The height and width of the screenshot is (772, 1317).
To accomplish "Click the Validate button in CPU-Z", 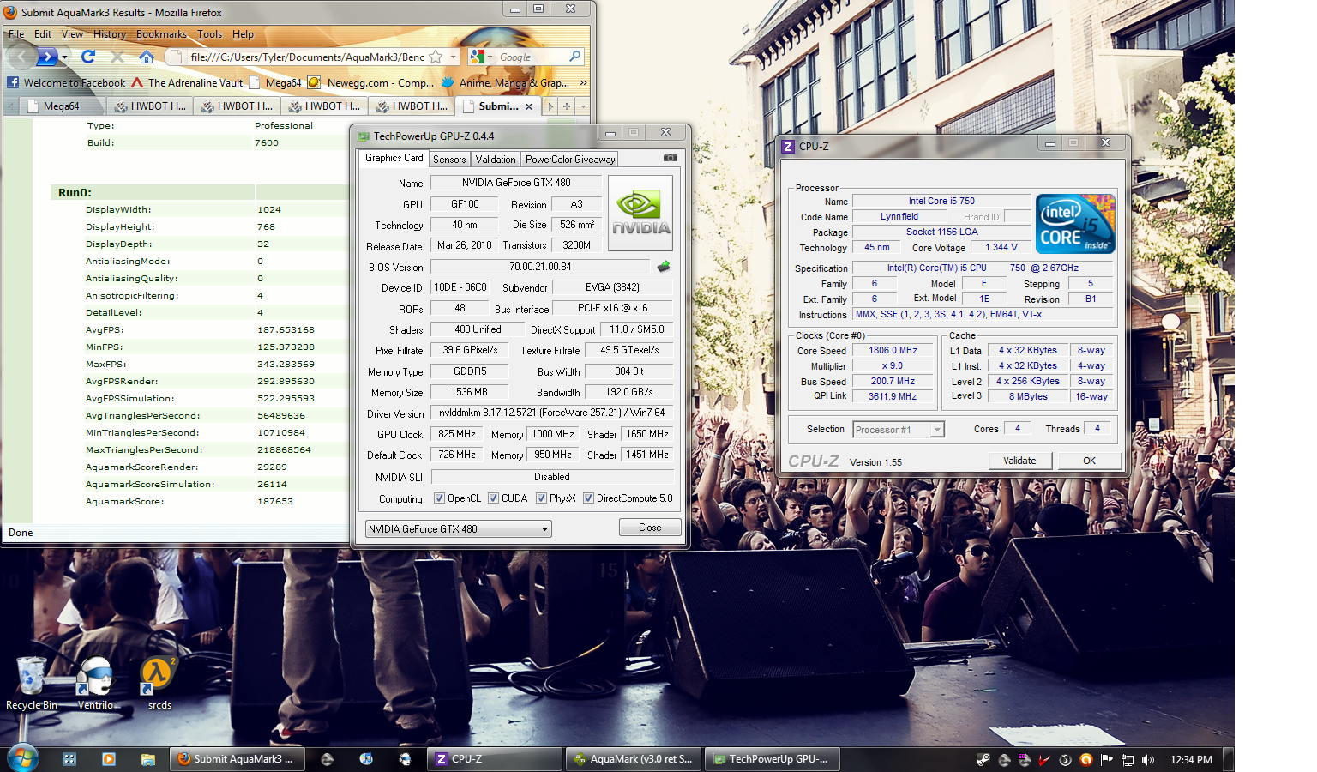I will pyautogui.click(x=1019, y=461).
